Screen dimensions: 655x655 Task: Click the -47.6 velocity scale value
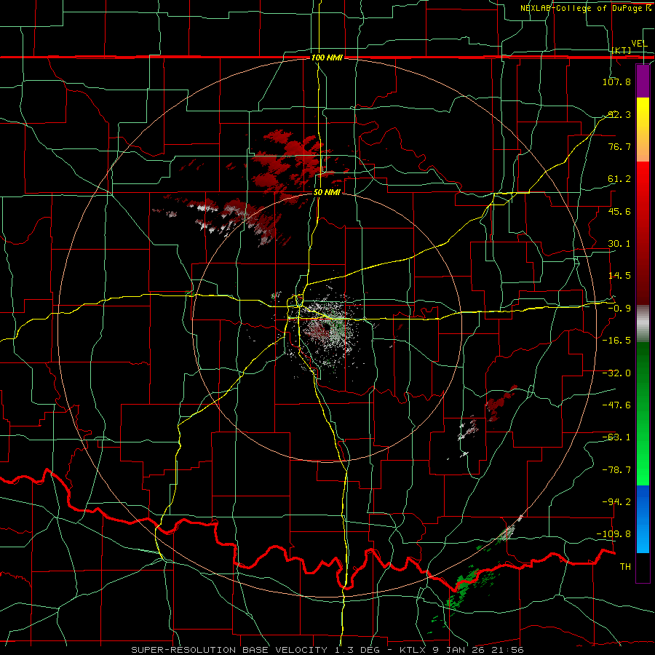pyautogui.click(x=616, y=405)
